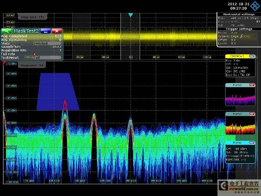Screen dimensions: 261x196
Task: Click the date 2012-10-31 display
Action: pos(238,4)
